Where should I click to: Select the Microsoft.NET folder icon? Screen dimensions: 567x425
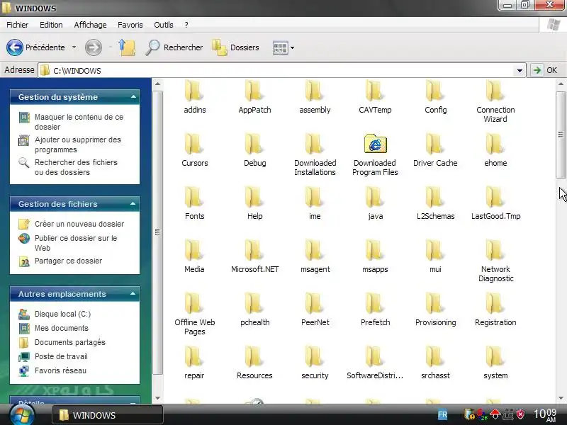point(254,250)
